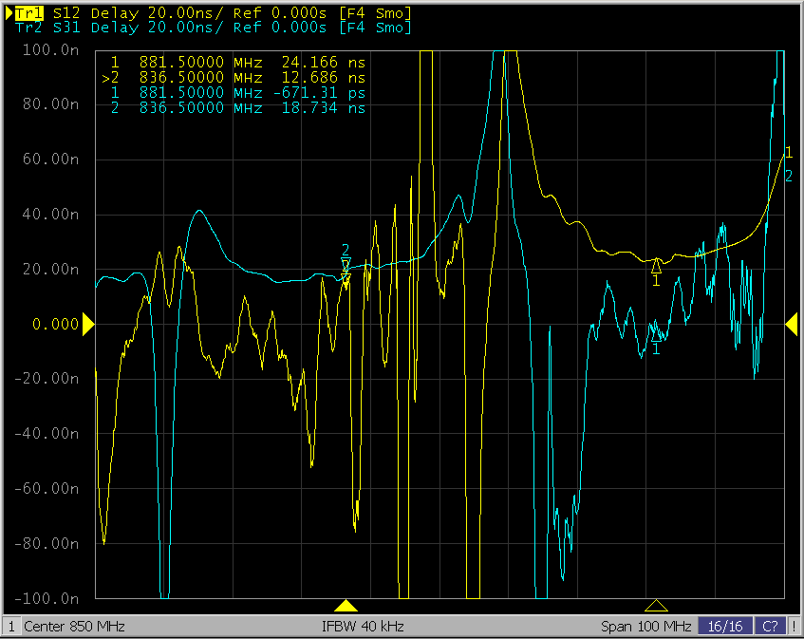Click marker 1 on the yellow S12 trace
This screenshot has width=804, height=639.
[655, 267]
